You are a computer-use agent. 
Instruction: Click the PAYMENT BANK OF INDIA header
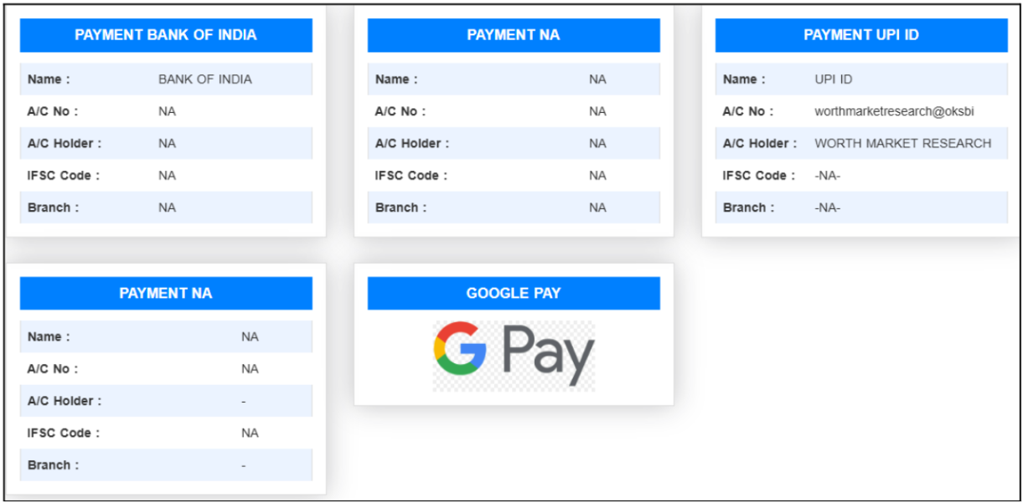166,35
